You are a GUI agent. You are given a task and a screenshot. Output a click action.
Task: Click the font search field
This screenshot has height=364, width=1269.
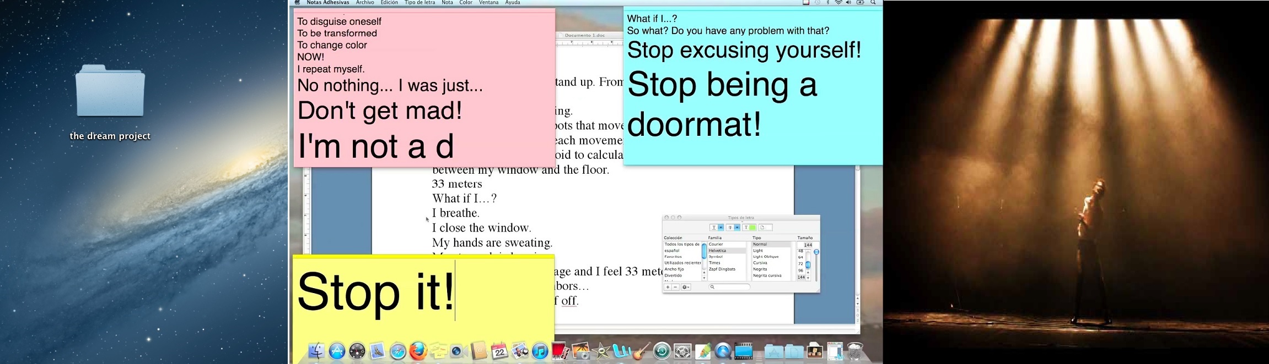tap(729, 287)
